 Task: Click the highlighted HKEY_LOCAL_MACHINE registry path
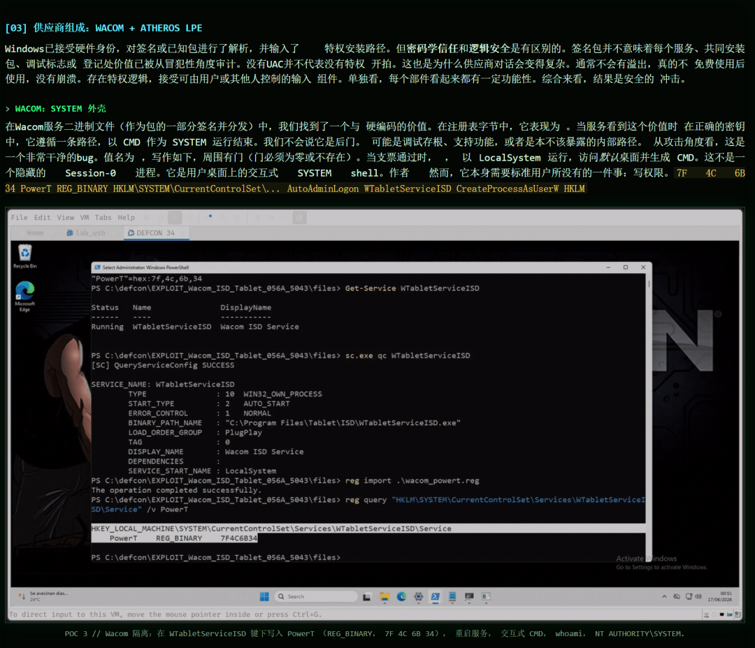pyautogui.click(x=271, y=528)
